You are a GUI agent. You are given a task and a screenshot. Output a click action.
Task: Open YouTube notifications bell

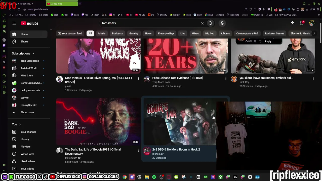(302, 23)
